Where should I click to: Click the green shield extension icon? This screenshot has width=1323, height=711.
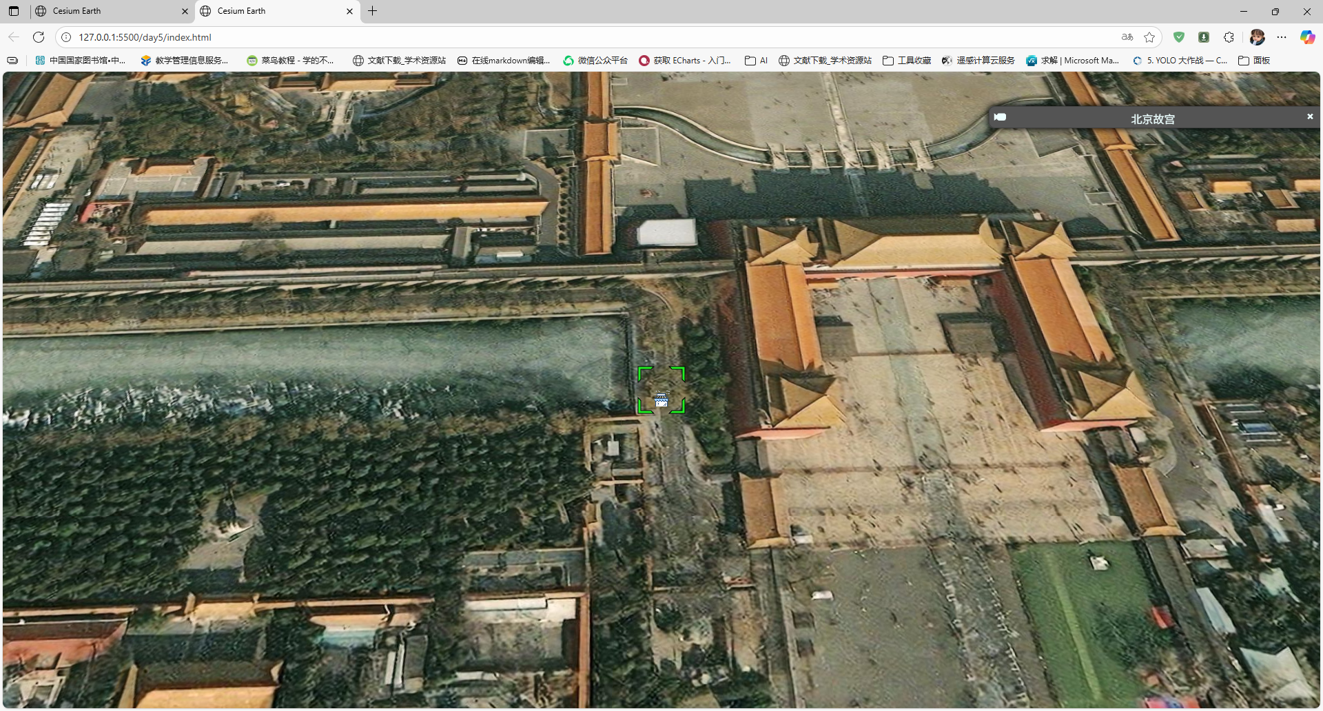tap(1179, 37)
